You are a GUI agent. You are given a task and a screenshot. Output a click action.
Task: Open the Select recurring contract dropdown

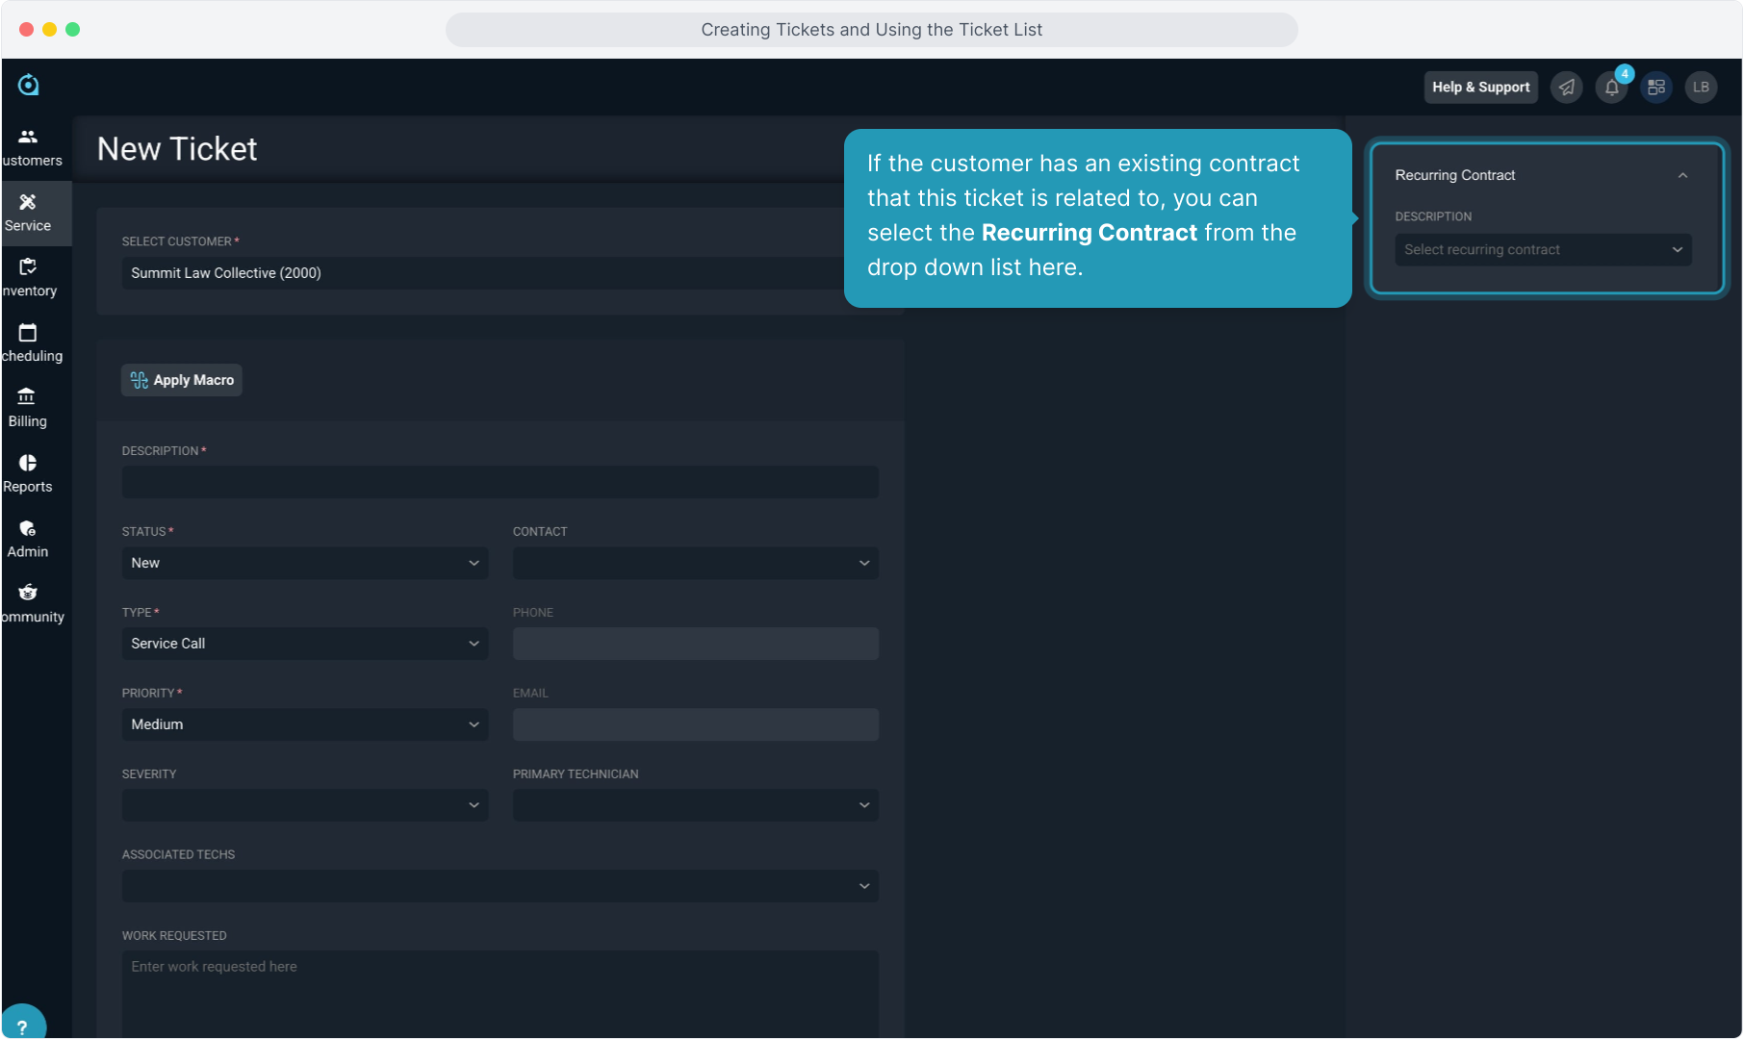click(1542, 250)
